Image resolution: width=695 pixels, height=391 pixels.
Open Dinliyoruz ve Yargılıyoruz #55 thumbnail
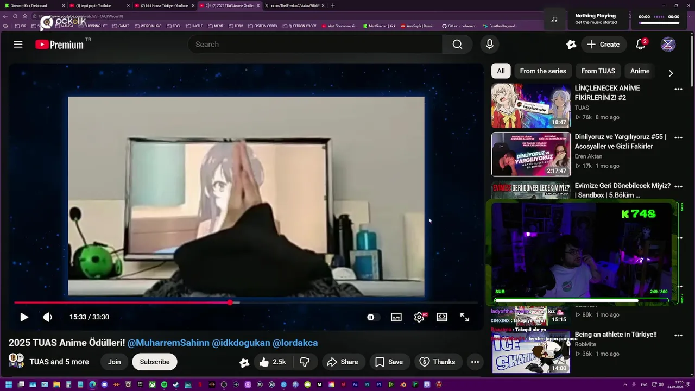(x=531, y=155)
